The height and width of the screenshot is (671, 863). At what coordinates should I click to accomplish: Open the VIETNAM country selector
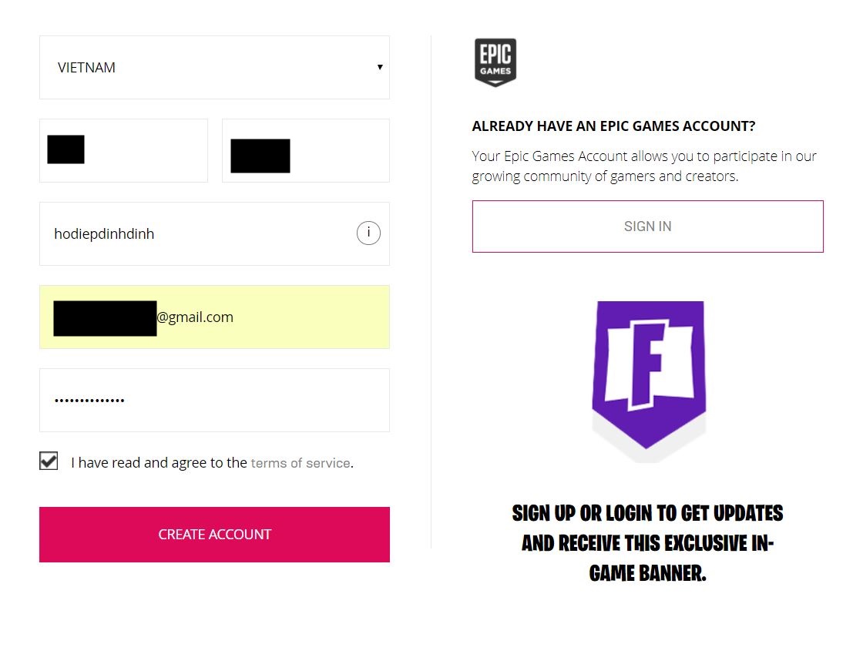click(215, 68)
